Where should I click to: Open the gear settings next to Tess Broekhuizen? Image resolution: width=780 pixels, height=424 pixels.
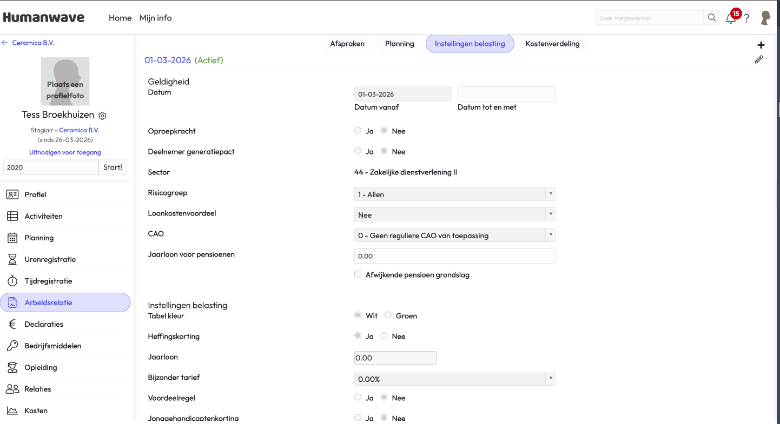click(x=102, y=116)
